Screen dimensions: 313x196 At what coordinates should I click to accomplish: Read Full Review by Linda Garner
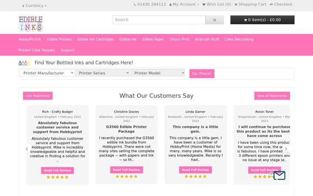point(196,170)
